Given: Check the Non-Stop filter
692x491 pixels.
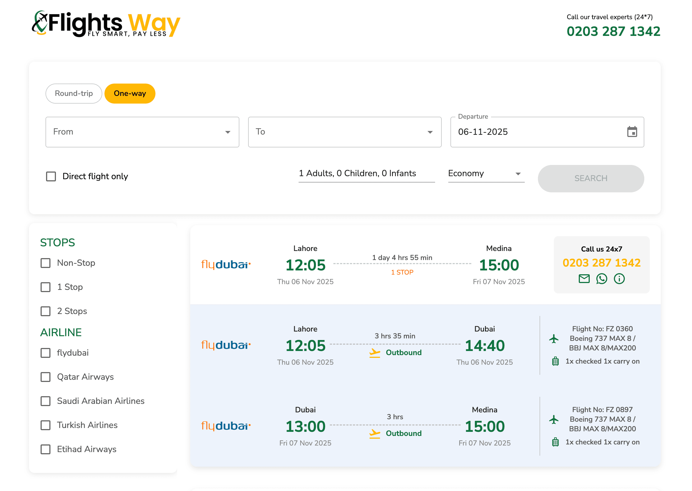Looking at the screenshot, I should [46, 263].
